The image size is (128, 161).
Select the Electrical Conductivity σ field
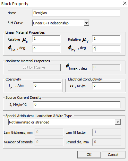[x=106, y=86]
